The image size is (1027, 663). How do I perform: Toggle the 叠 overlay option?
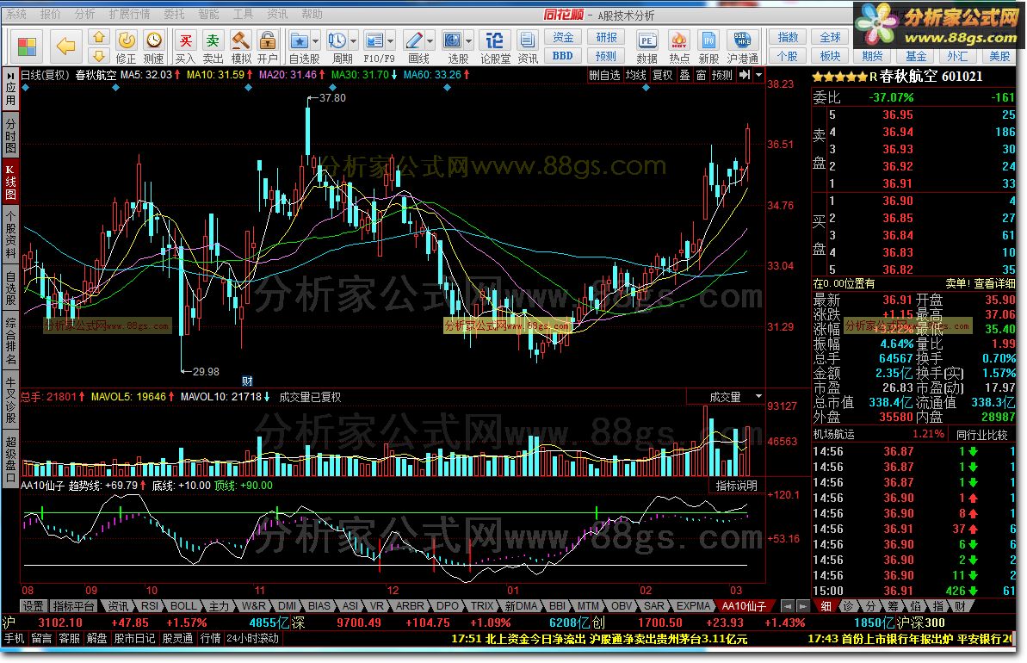coord(684,76)
